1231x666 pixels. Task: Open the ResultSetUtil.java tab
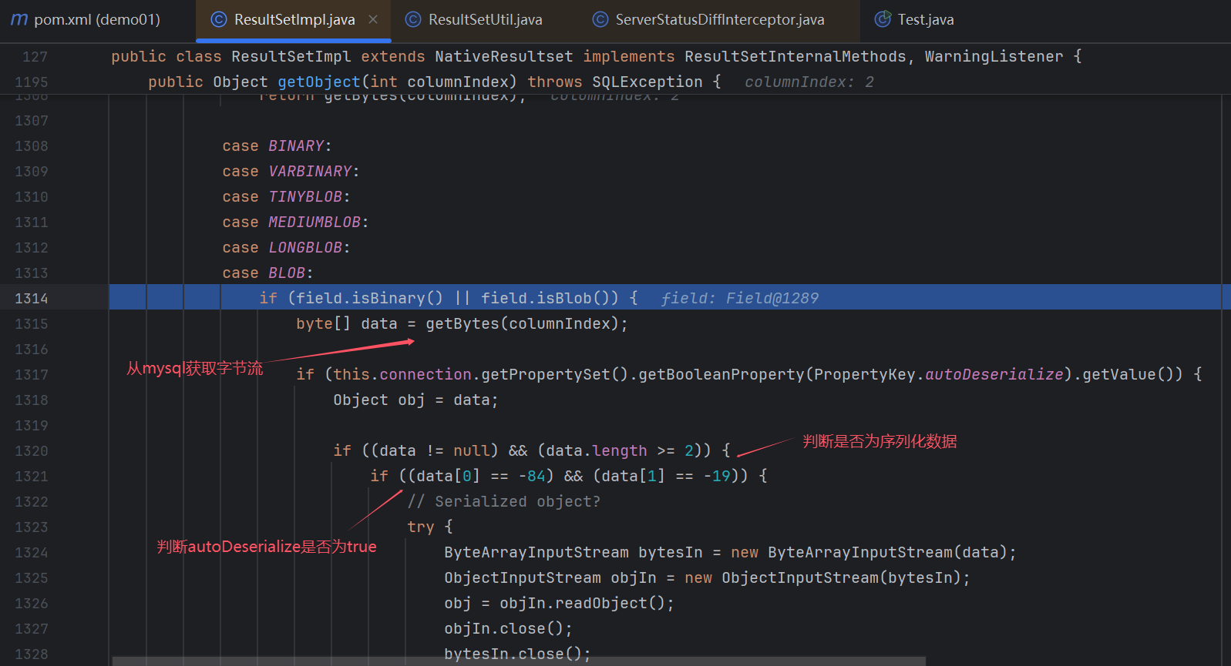[485, 19]
